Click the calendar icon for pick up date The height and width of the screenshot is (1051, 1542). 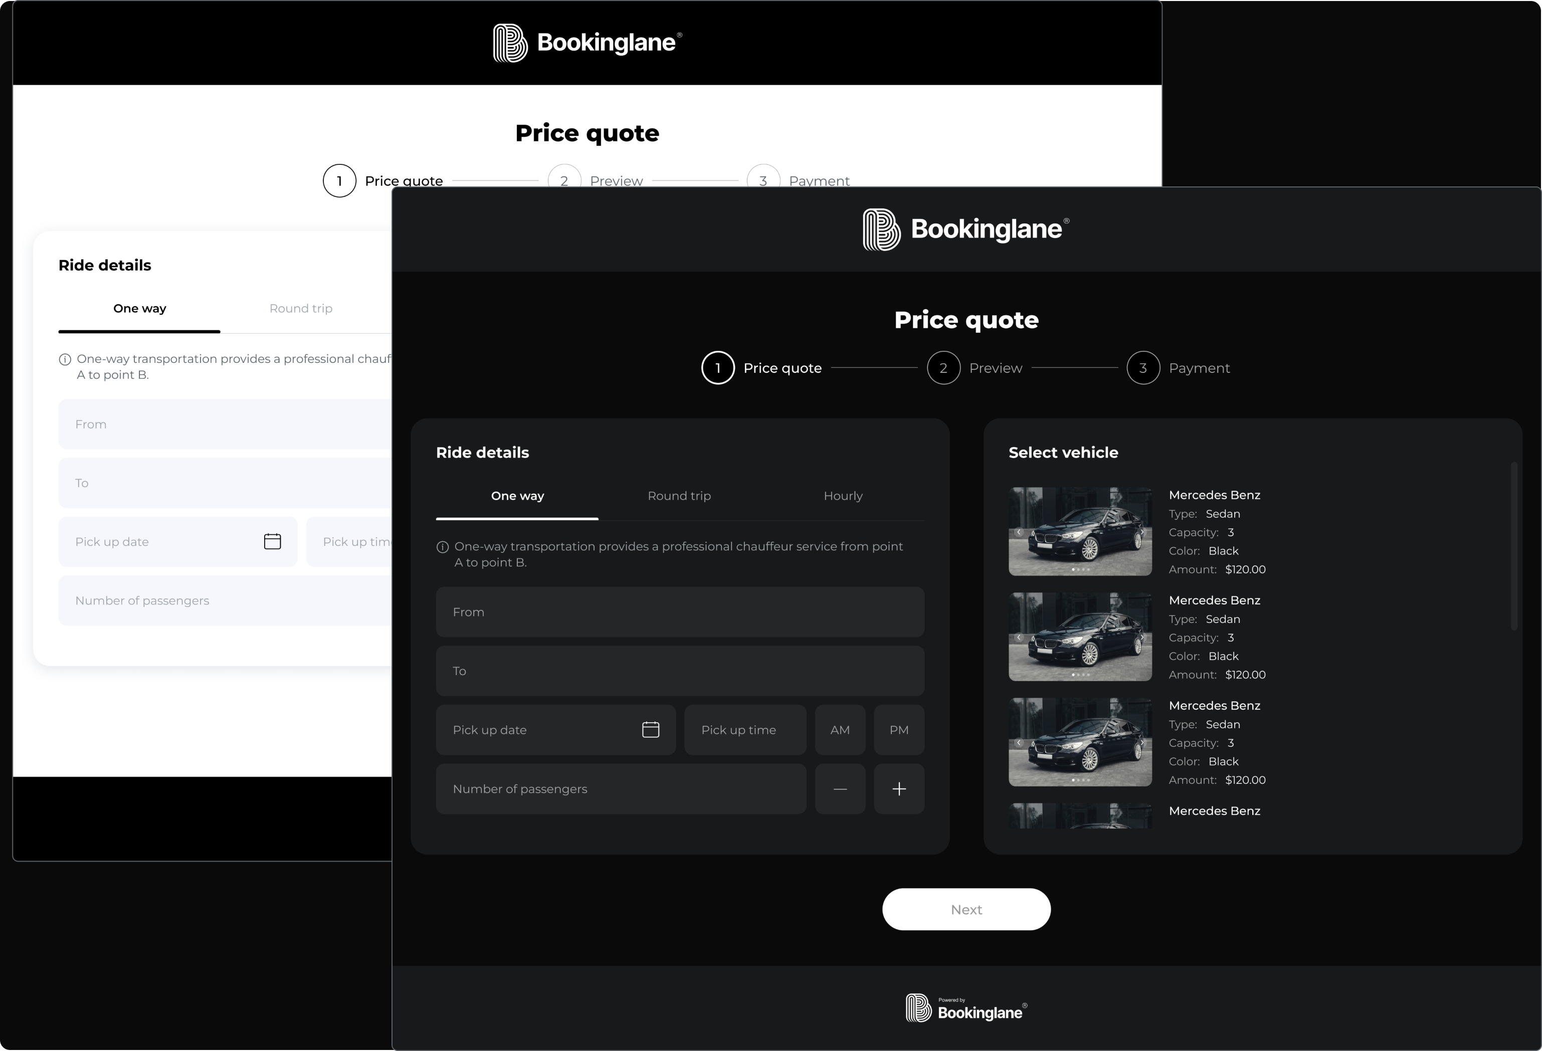[652, 729]
